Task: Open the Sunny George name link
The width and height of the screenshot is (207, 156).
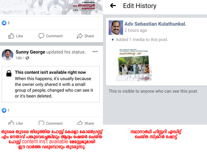Action: (30, 52)
